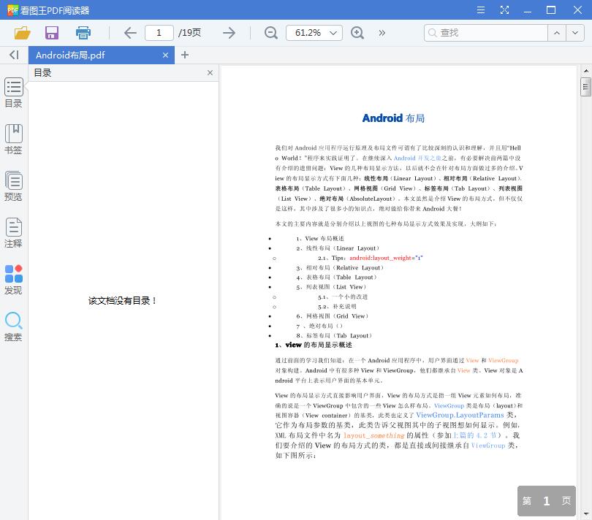Zoom in using the magnifier plus icon

pos(357,33)
